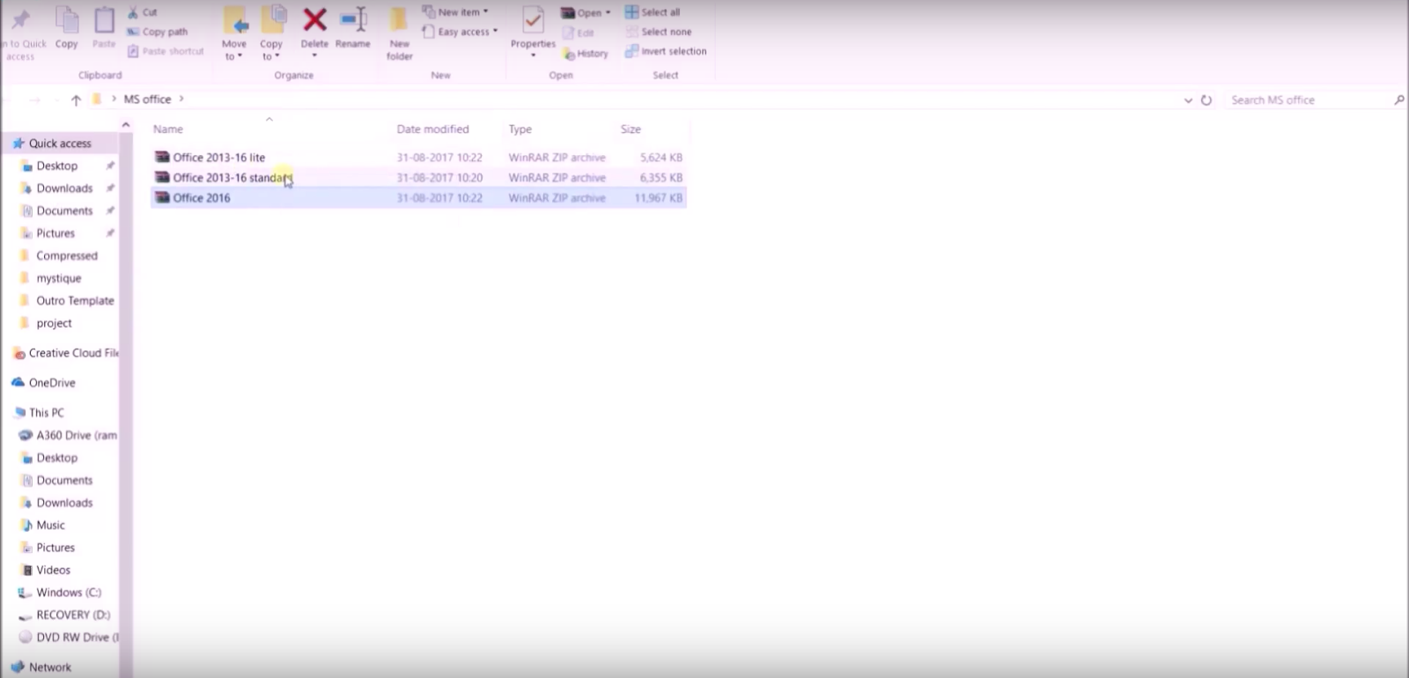Screen dimensions: 1409x678
Task: Click the Copy icon in Clipboard group
Action: [67, 19]
